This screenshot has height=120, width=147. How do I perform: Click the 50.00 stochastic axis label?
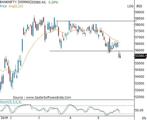point(140,110)
